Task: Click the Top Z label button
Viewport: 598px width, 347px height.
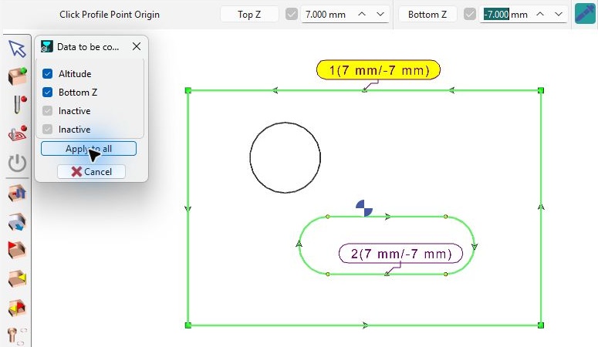Action: coord(249,15)
